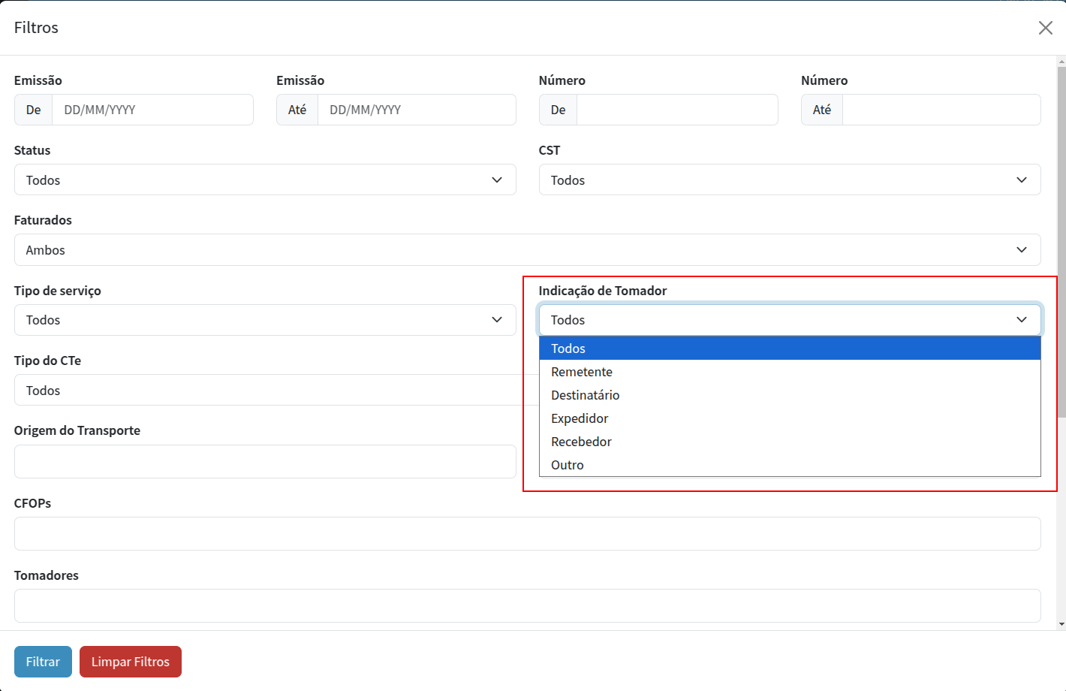Expand the Tipo de serviço dropdown
Image resolution: width=1066 pixels, height=691 pixels.
[x=264, y=320]
